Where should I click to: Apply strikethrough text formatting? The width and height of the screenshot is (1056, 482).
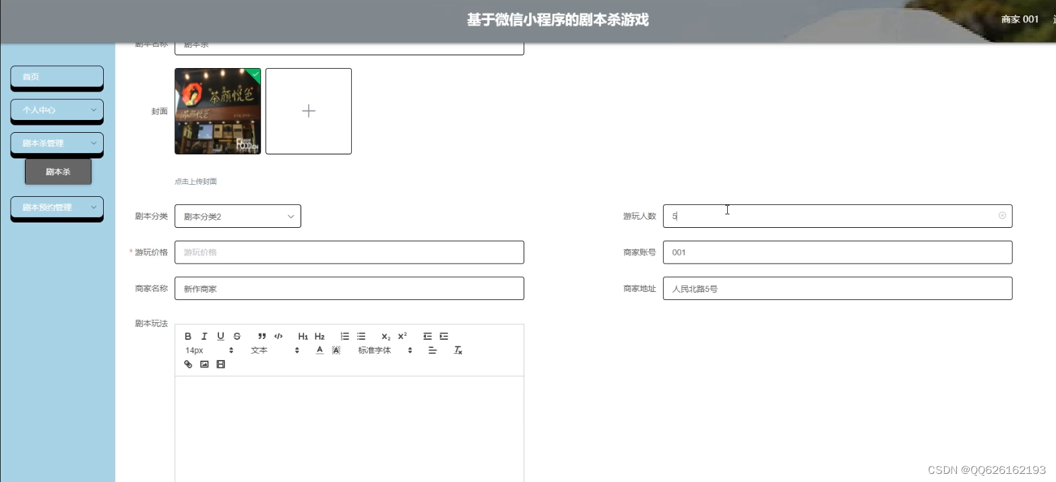coord(237,336)
